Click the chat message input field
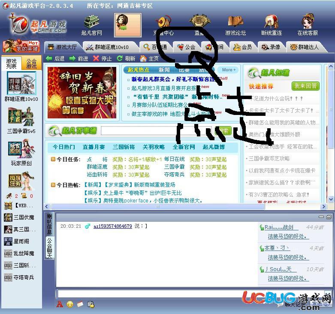 190,294
